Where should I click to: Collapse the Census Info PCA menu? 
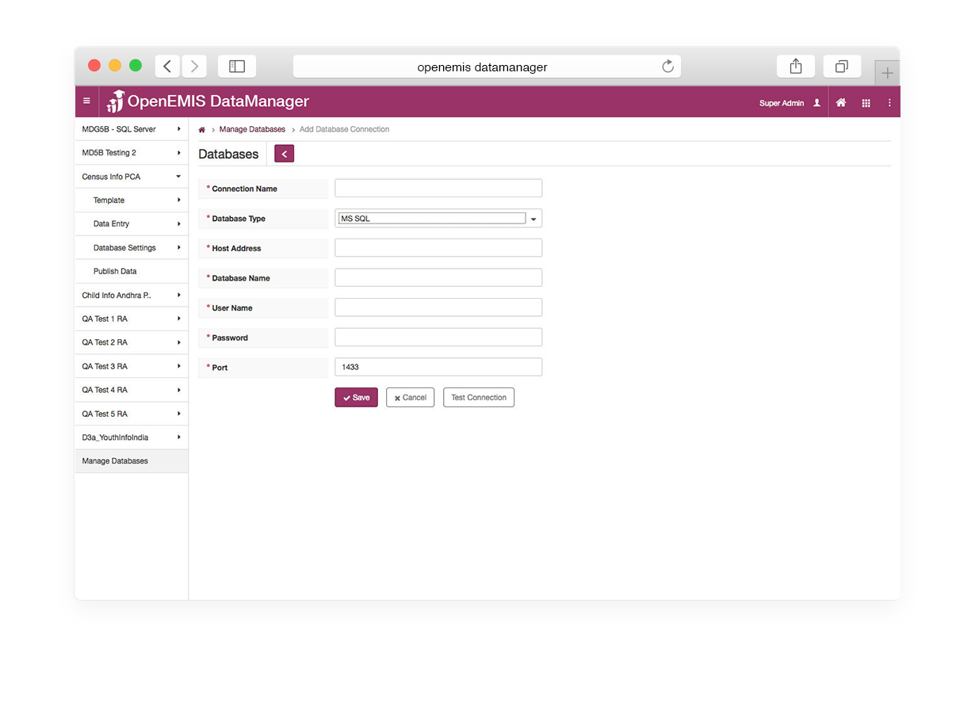(132, 177)
